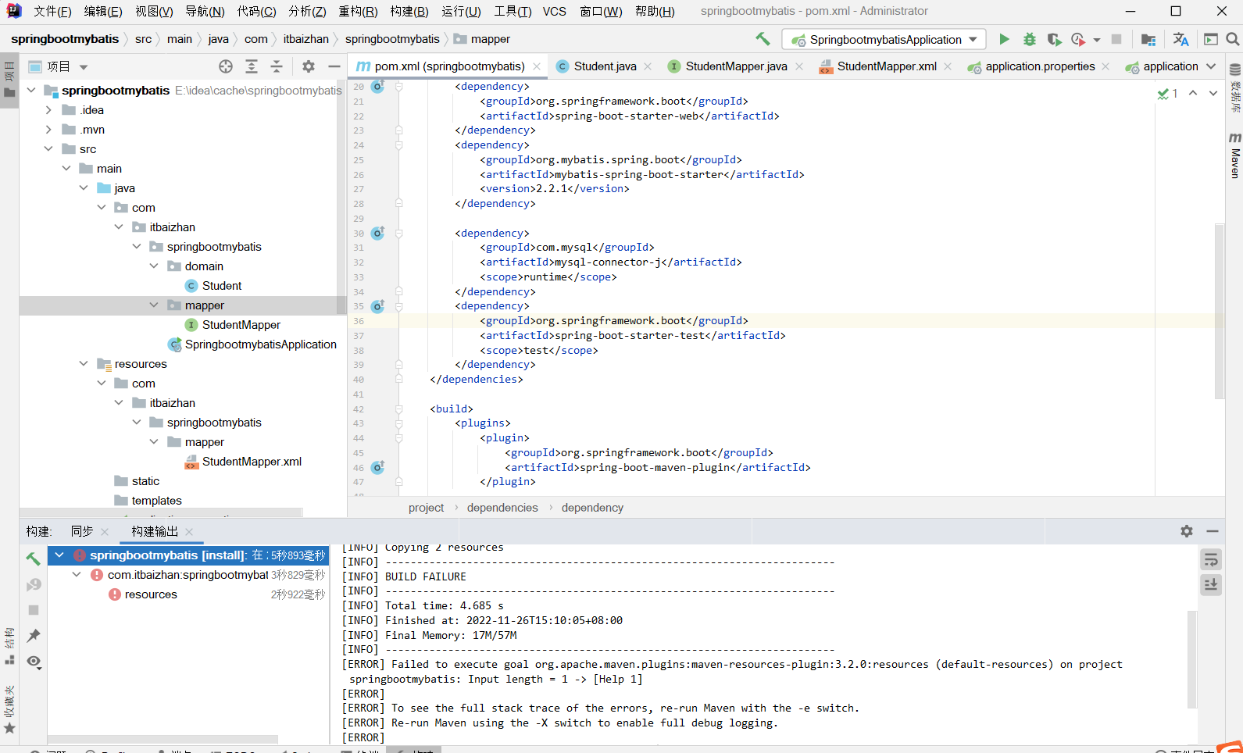1243x753 pixels.
Task: Rebuild using hammer icon in build panel
Action: [33, 558]
